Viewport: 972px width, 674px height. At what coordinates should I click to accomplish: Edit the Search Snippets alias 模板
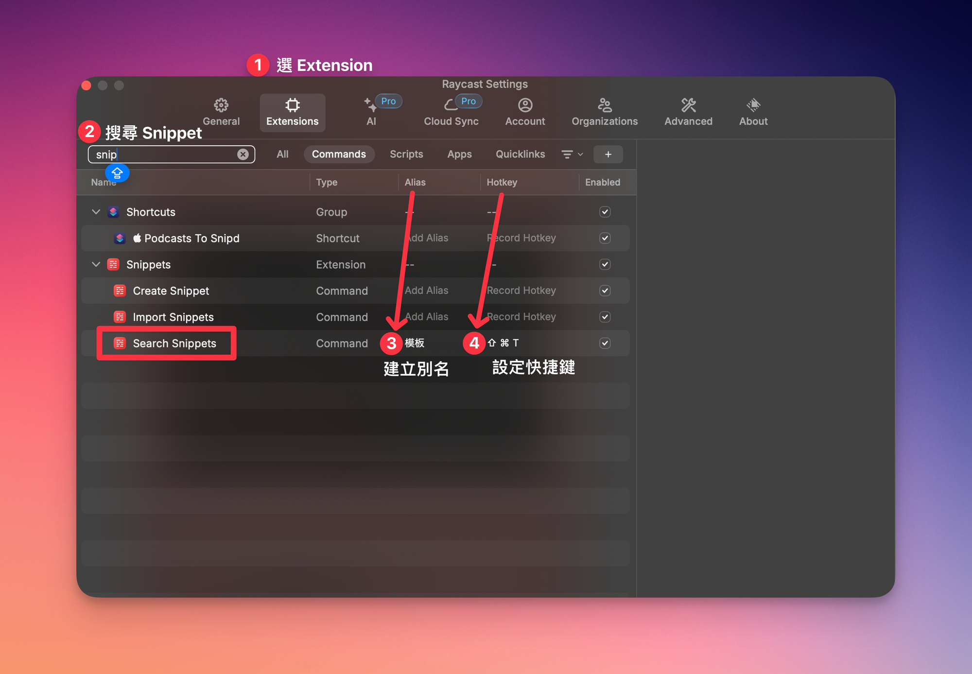[x=415, y=343]
